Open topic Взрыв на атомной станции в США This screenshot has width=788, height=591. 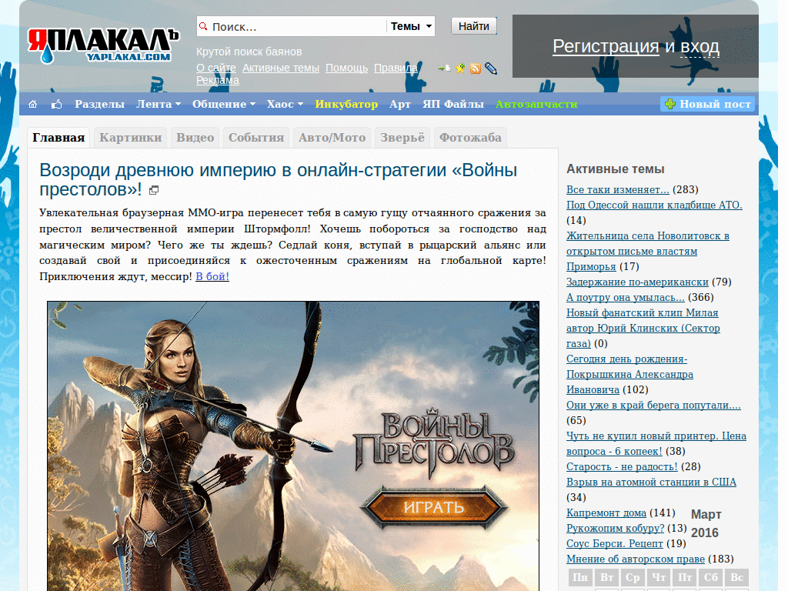pos(651,482)
